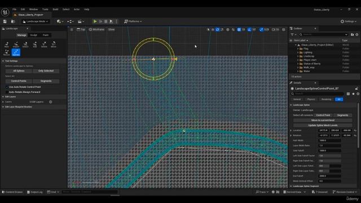Select the landscape Select tool
361x203 pixels.
25,44
